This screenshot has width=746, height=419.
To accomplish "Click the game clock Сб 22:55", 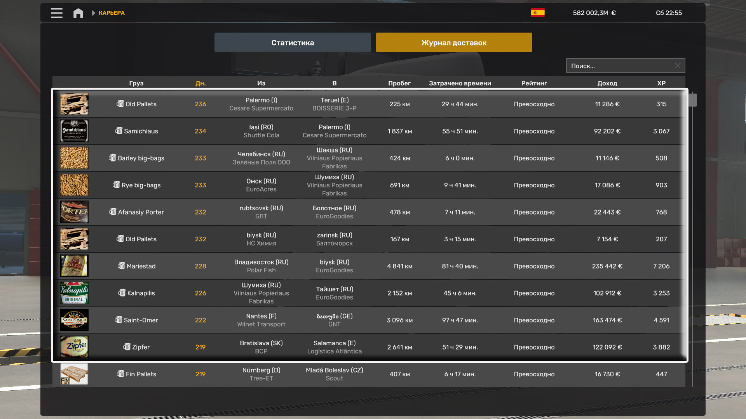I will point(669,13).
